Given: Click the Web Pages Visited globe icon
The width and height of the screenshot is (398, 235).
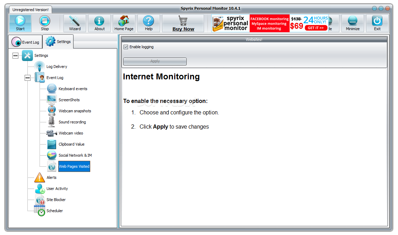Looking at the screenshot, I should pyautogui.click(x=52, y=166).
